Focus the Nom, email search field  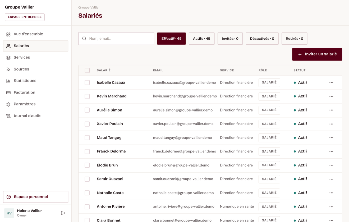pyautogui.click(x=116, y=39)
